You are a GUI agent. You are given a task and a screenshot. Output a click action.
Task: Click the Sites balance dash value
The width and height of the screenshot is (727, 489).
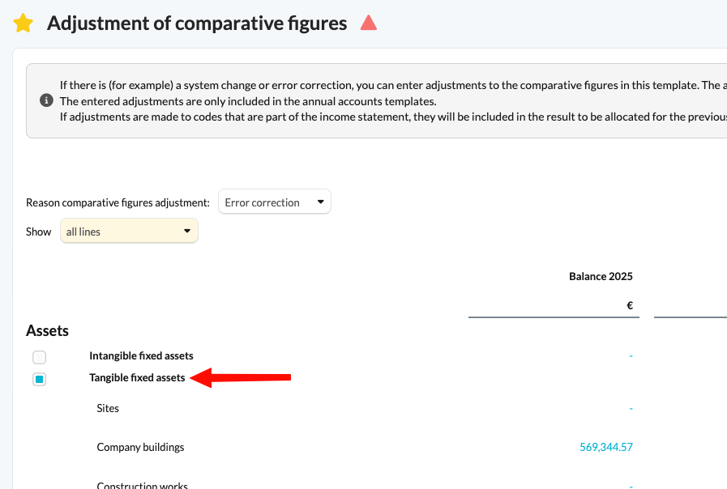[631, 408]
